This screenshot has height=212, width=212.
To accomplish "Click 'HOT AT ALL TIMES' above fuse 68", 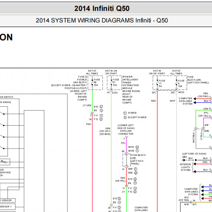I will pyautogui.click(x=92, y=72).
